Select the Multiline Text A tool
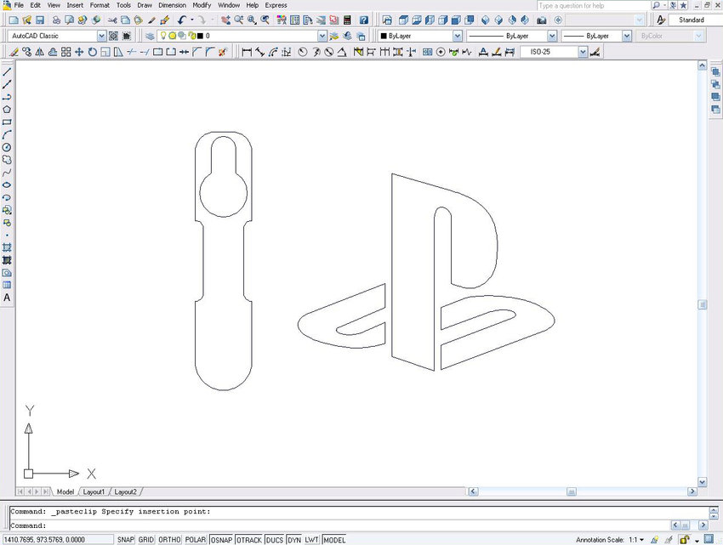723x545 pixels. [x=7, y=298]
